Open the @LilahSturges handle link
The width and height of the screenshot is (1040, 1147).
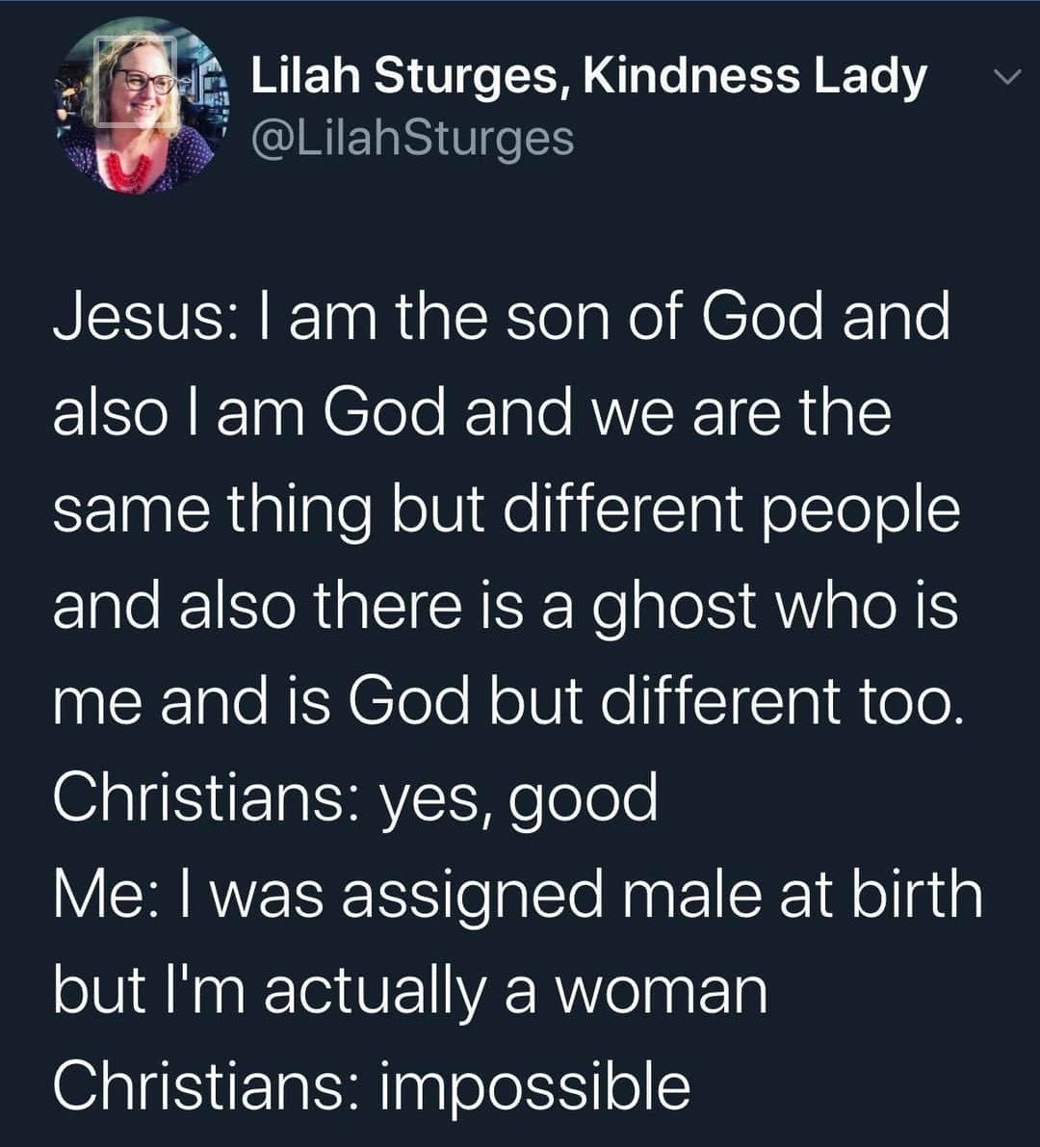pyautogui.click(x=412, y=138)
